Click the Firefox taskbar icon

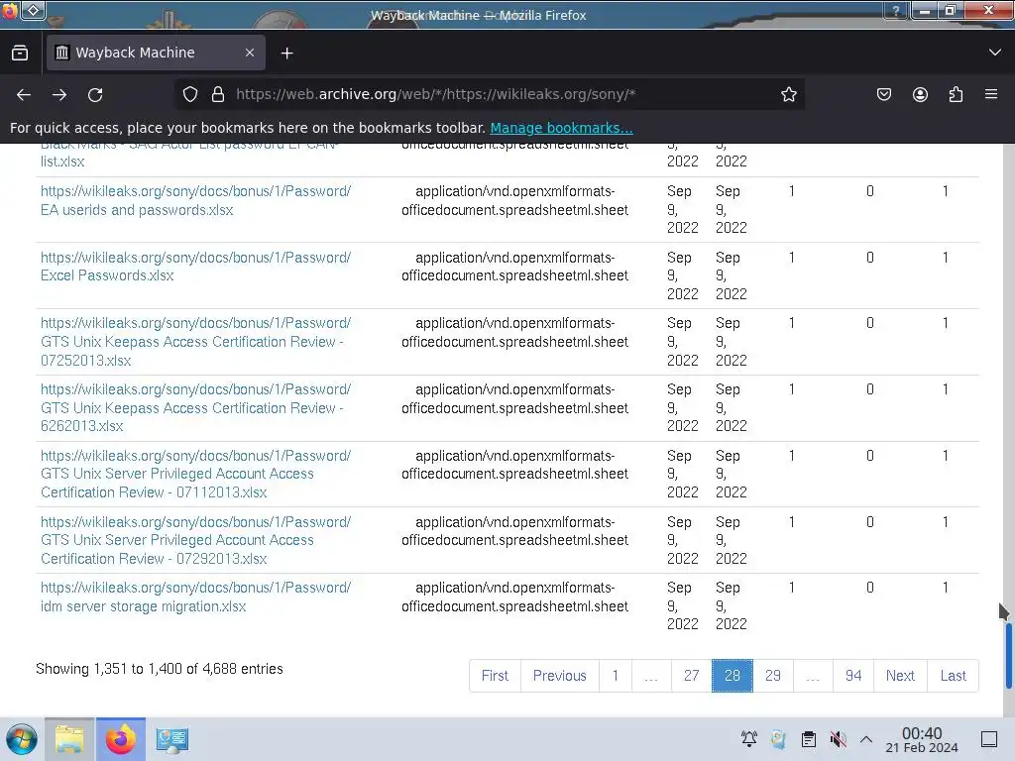click(121, 739)
